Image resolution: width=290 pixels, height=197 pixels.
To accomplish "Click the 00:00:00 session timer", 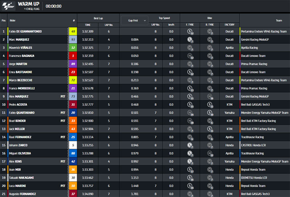I will click(x=54, y=6).
